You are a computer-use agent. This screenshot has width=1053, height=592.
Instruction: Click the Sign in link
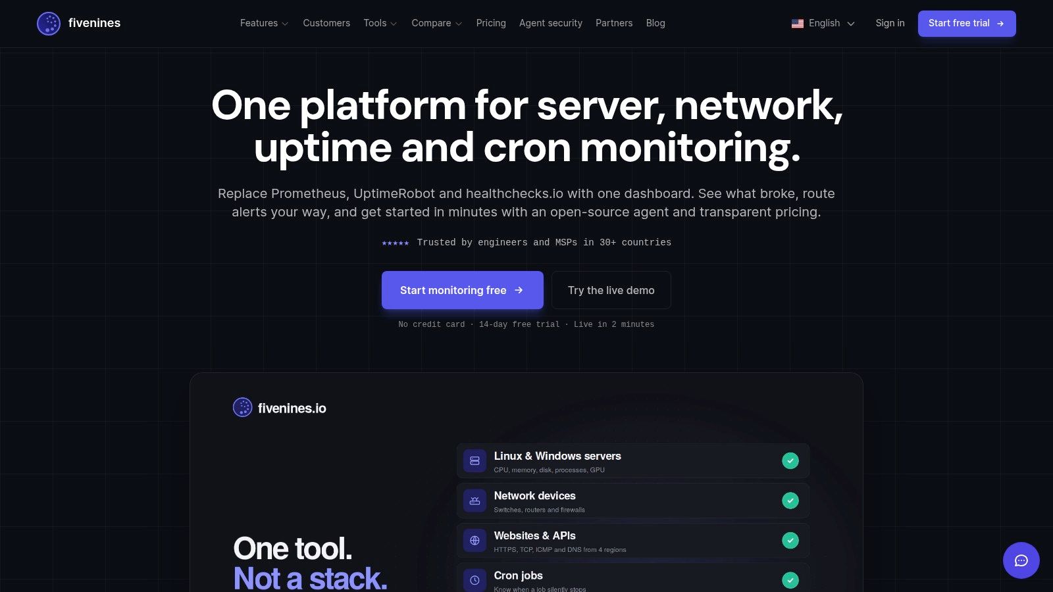890,23
